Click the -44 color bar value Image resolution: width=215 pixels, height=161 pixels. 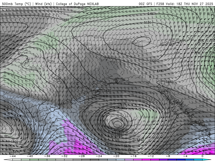[x=13, y=156]
